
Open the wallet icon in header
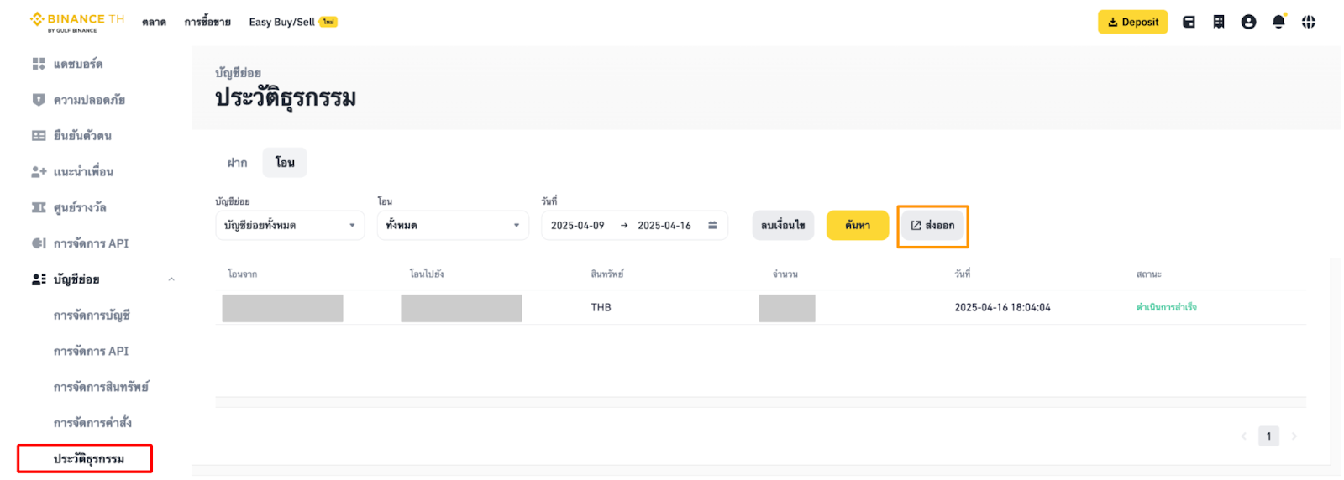pyautogui.click(x=1189, y=22)
